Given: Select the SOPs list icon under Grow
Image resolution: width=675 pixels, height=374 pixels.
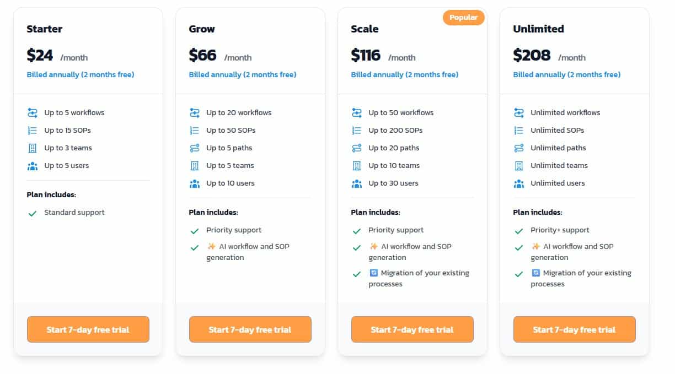Looking at the screenshot, I should pyautogui.click(x=195, y=130).
